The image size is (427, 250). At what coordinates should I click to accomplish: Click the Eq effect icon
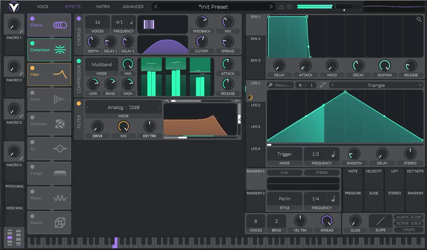tap(60, 149)
